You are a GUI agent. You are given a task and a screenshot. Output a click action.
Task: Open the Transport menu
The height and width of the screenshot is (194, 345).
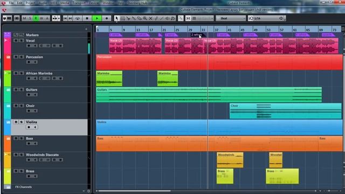[x=79, y=3]
